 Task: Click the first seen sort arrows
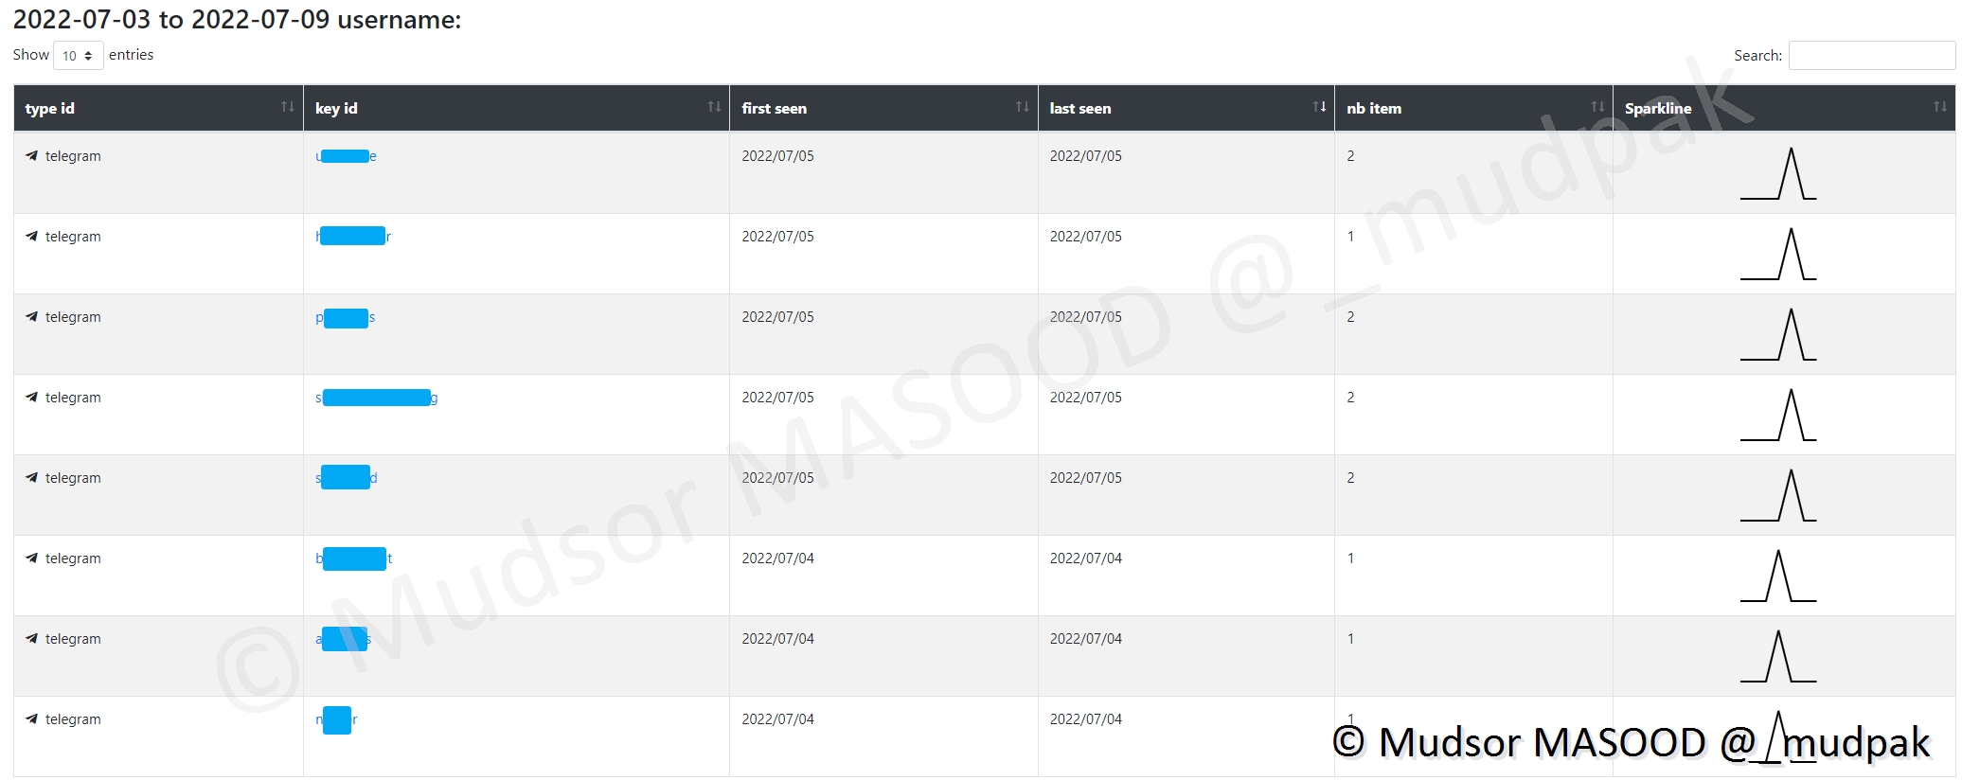click(x=1023, y=107)
